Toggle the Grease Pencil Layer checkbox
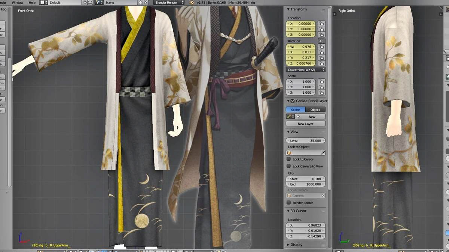The width and height of the screenshot is (449, 252). point(293,101)
